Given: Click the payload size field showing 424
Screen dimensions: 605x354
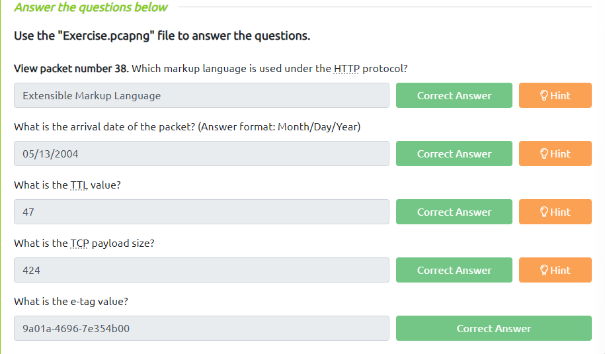Looking at the screenshot, I should pos(202,270).
